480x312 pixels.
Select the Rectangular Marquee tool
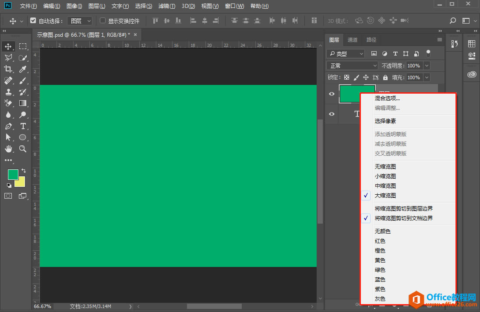click(x=23, y=46)
